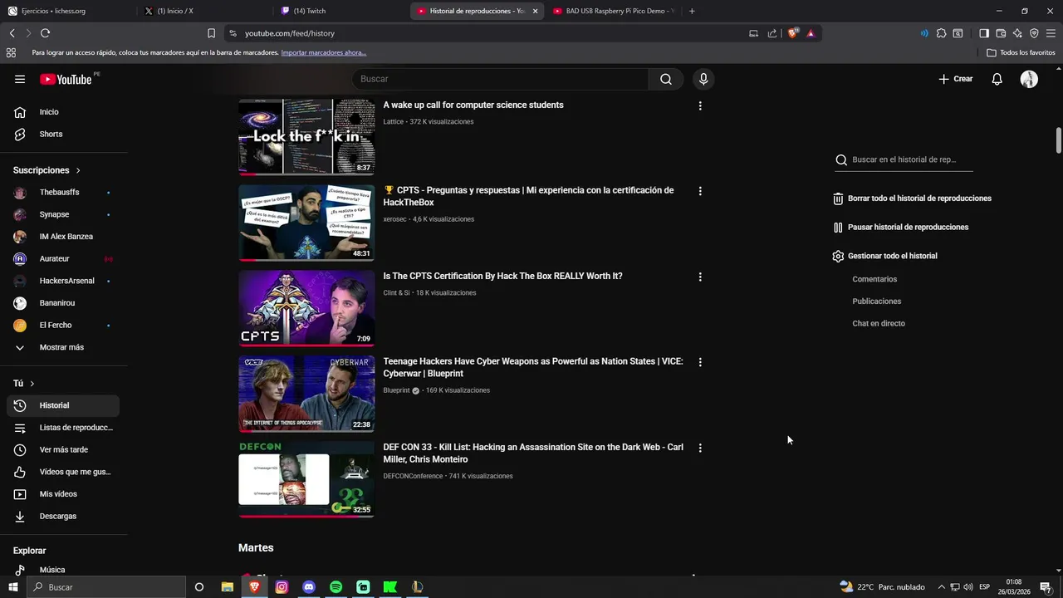Open Listas de reproducción in sidebar

point(63,428)
